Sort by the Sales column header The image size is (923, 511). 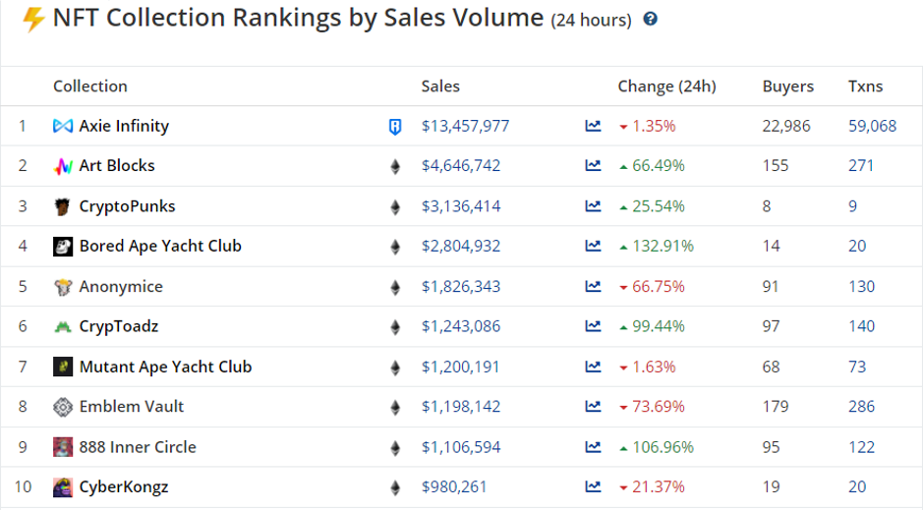click(x=440, y=86)
